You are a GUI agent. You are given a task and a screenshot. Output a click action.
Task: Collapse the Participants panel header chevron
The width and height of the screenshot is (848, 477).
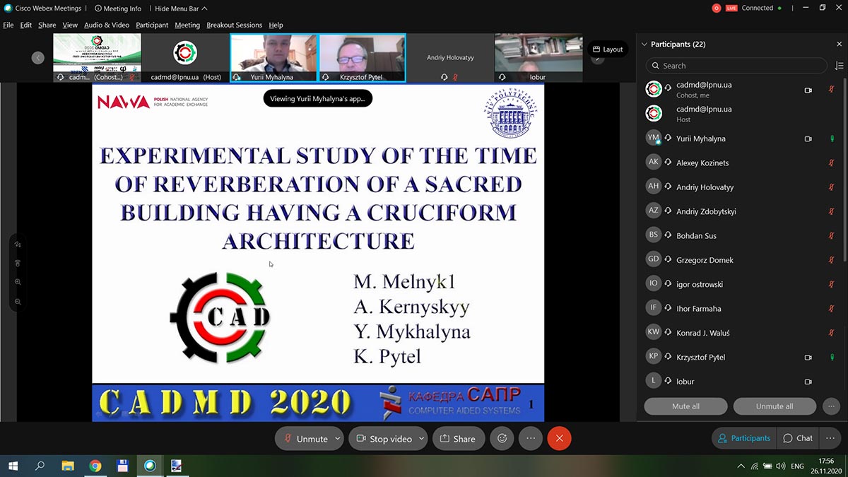[644, 45]
